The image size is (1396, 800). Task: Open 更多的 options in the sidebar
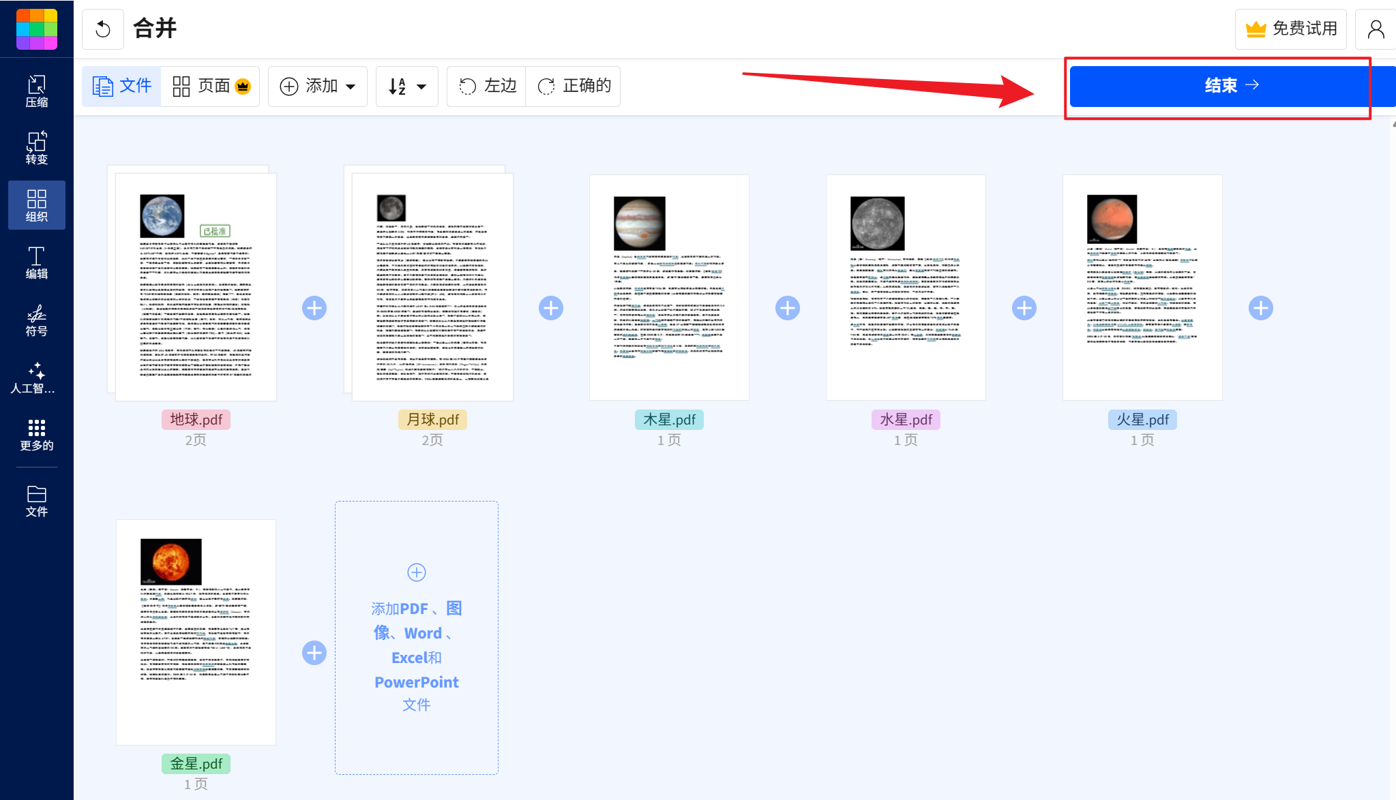click(36, 435)
